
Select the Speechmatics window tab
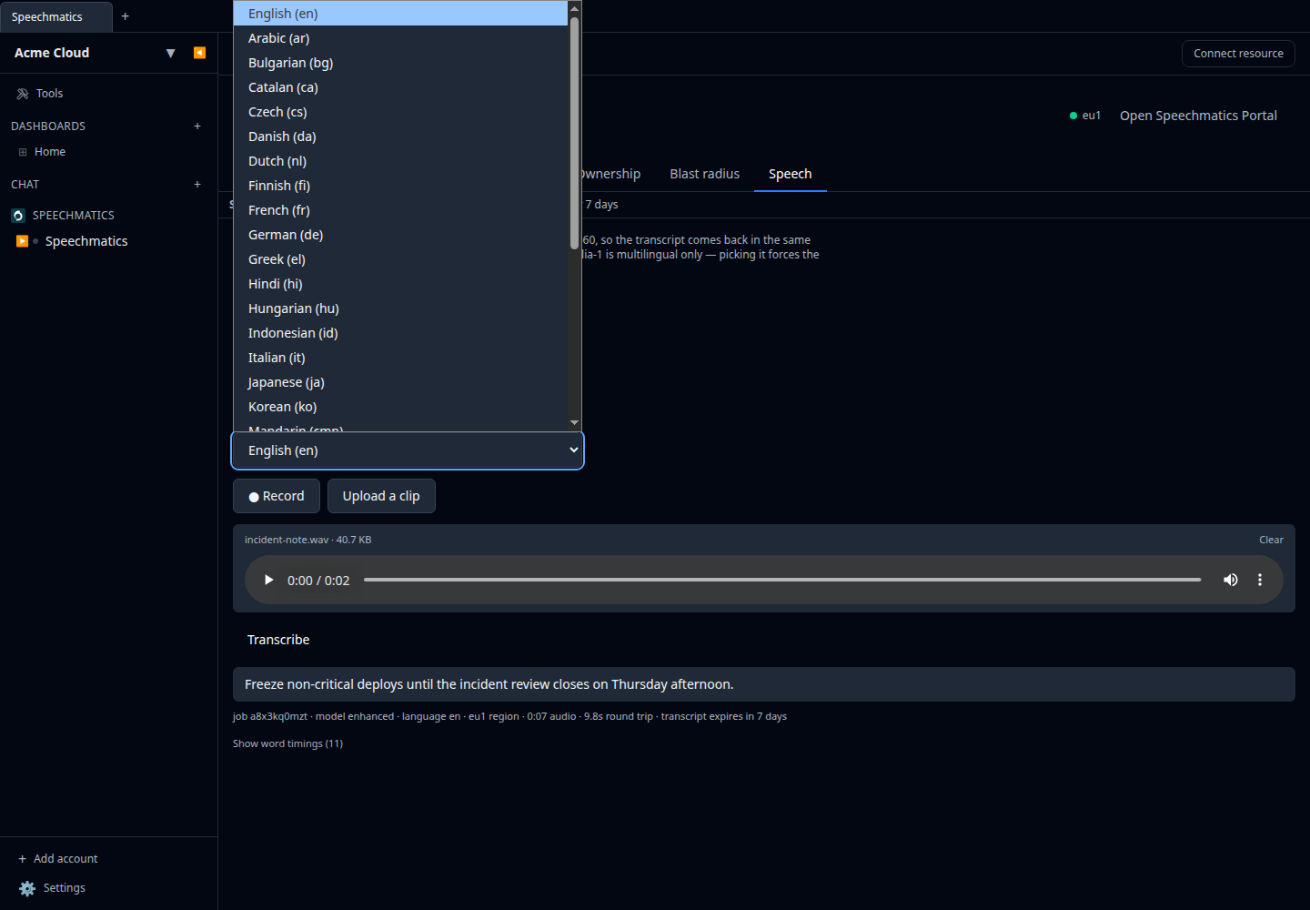pyautogui.click(x=56, y=16)
